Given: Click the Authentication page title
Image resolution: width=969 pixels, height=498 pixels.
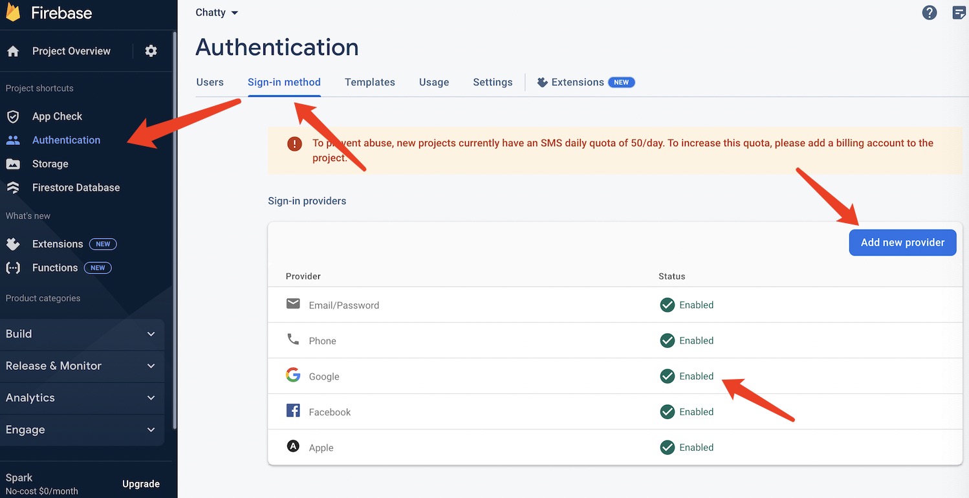Looking at the screenshot, I should point(277,47).
